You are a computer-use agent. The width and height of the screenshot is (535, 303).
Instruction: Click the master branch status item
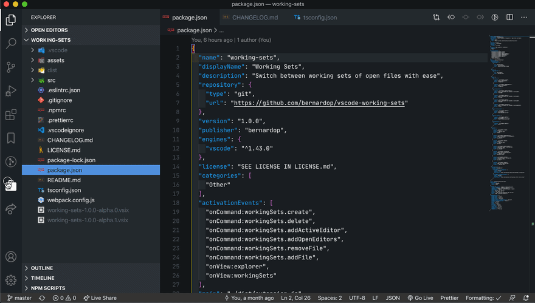(19, 298)
